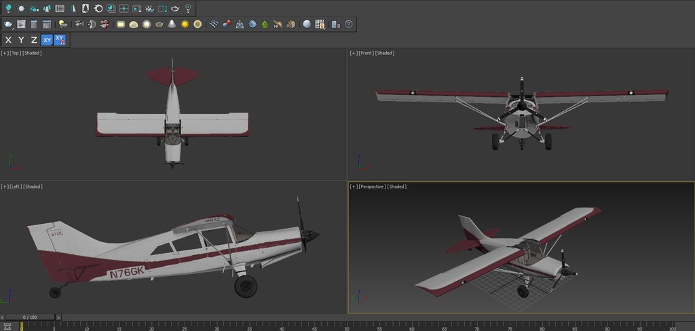Toggle the Y axis constraint
Screen dimensions: 695x331
(x=21, y=40)
